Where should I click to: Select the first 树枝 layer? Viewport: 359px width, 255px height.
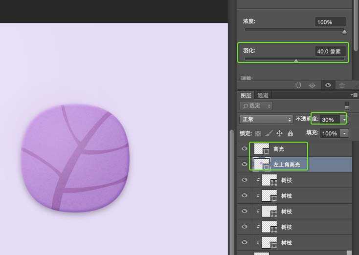coord(286,180)
